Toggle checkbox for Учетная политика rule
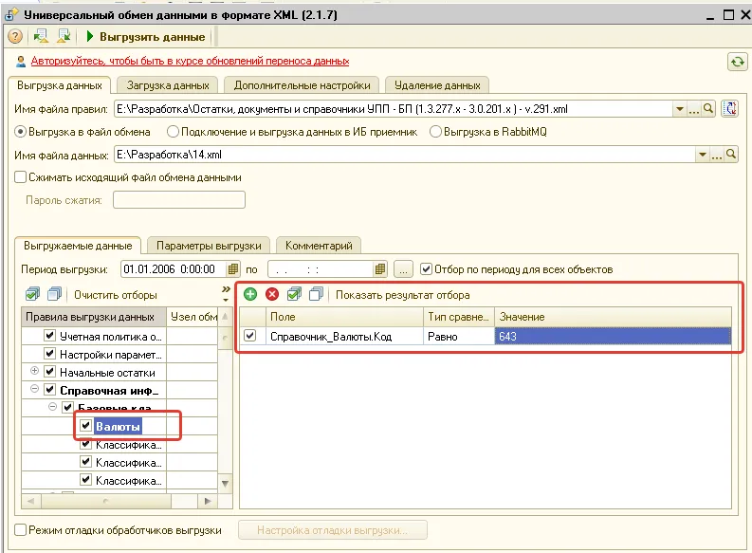 point(49,335)
